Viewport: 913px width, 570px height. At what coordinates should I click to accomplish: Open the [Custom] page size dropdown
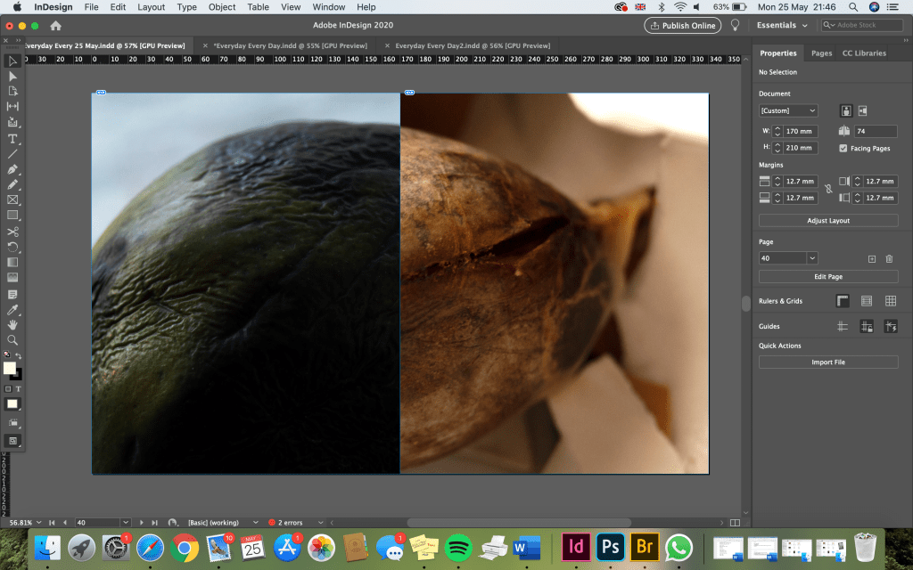[x=787, y=110]
